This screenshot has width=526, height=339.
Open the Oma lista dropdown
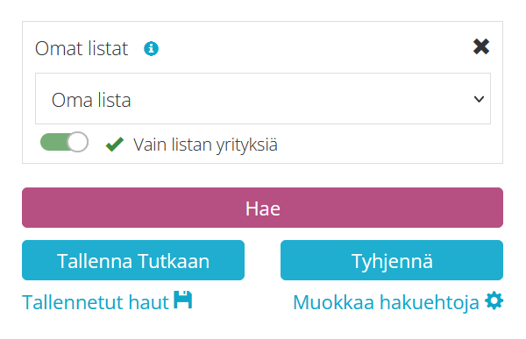click(x=263, y=99)
